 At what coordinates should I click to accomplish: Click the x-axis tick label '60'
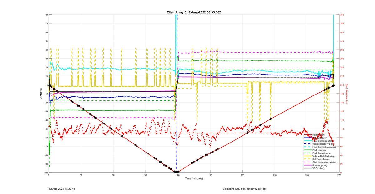pos(113,175)
